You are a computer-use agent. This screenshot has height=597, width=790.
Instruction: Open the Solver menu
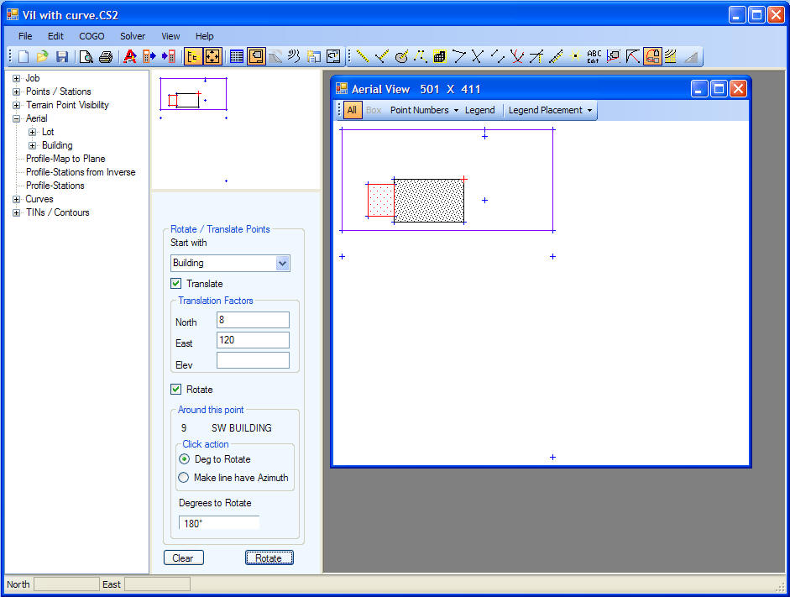pyautogui.click(x=133, y=36)
